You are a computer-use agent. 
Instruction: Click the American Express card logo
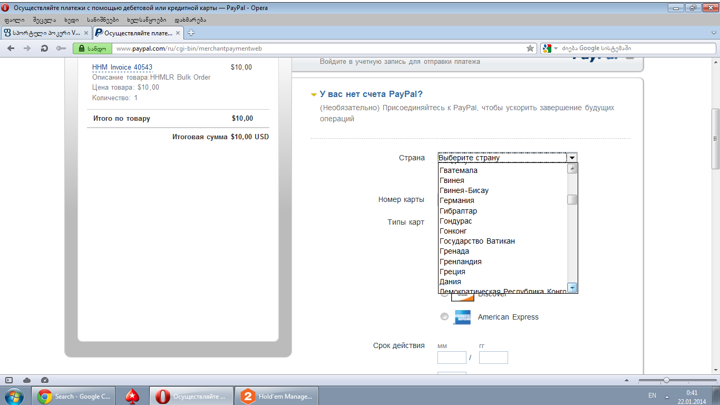(462, 317)
